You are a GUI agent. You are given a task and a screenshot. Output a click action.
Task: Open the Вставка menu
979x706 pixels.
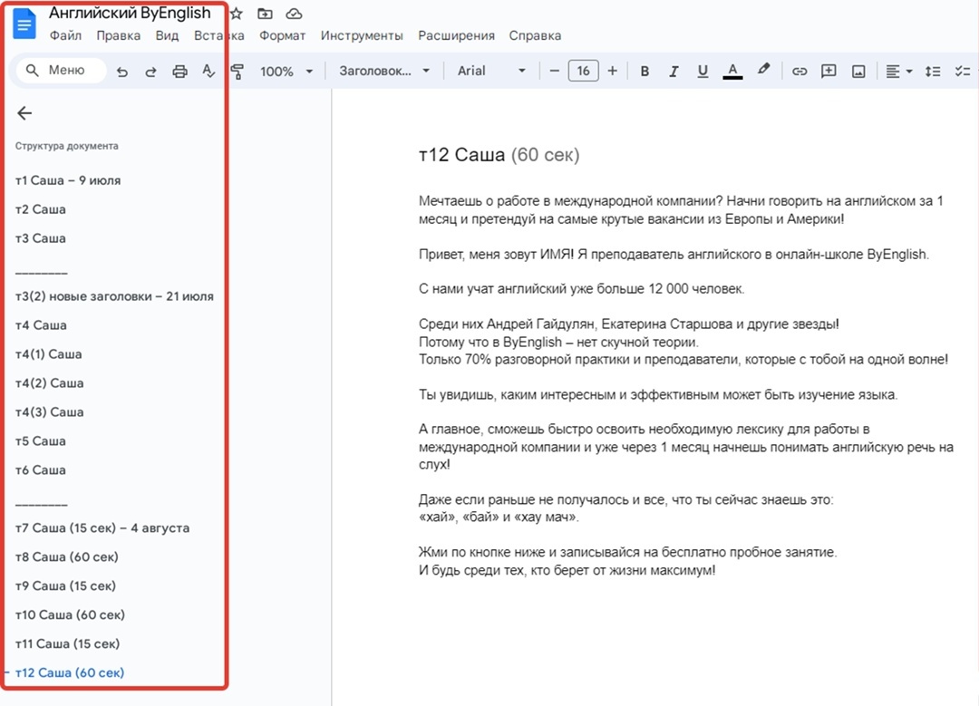pos(218,35)
